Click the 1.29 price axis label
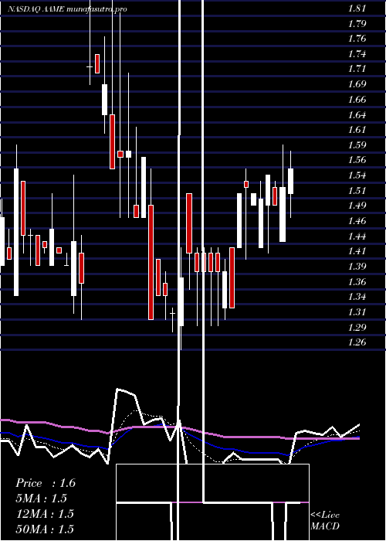 click(x=357, y=327)
